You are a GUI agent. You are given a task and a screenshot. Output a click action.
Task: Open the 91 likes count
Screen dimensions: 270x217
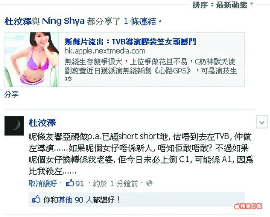[79, 184]
